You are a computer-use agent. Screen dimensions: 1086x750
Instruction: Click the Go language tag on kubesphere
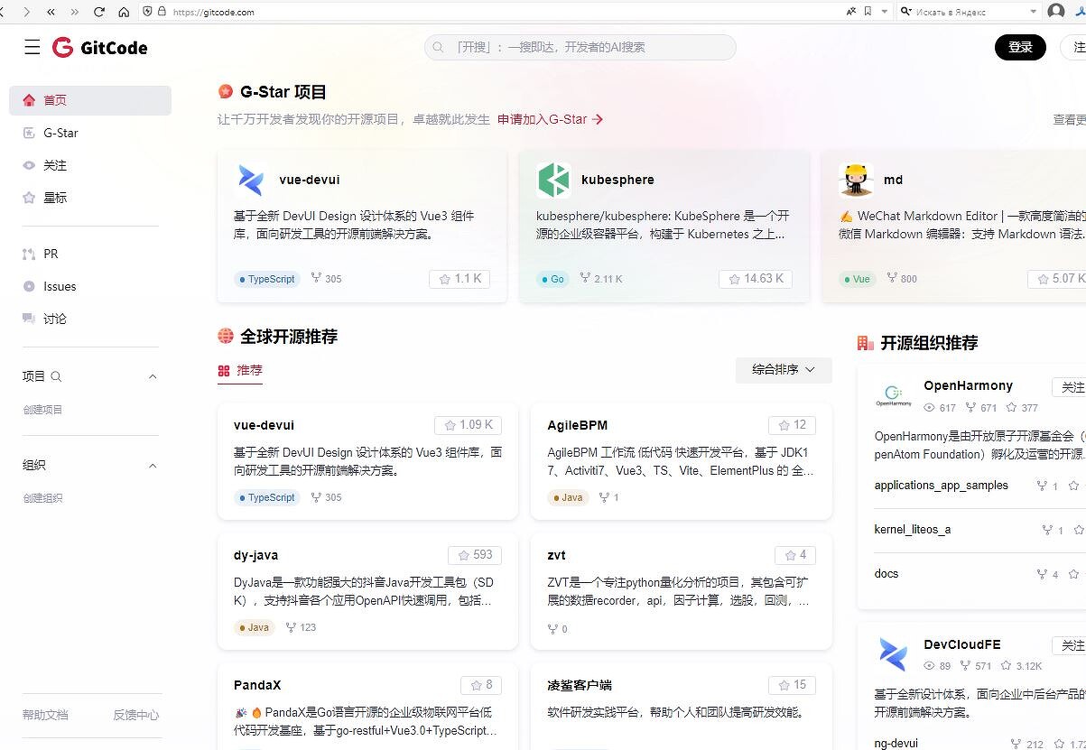[x=552, y=279]
